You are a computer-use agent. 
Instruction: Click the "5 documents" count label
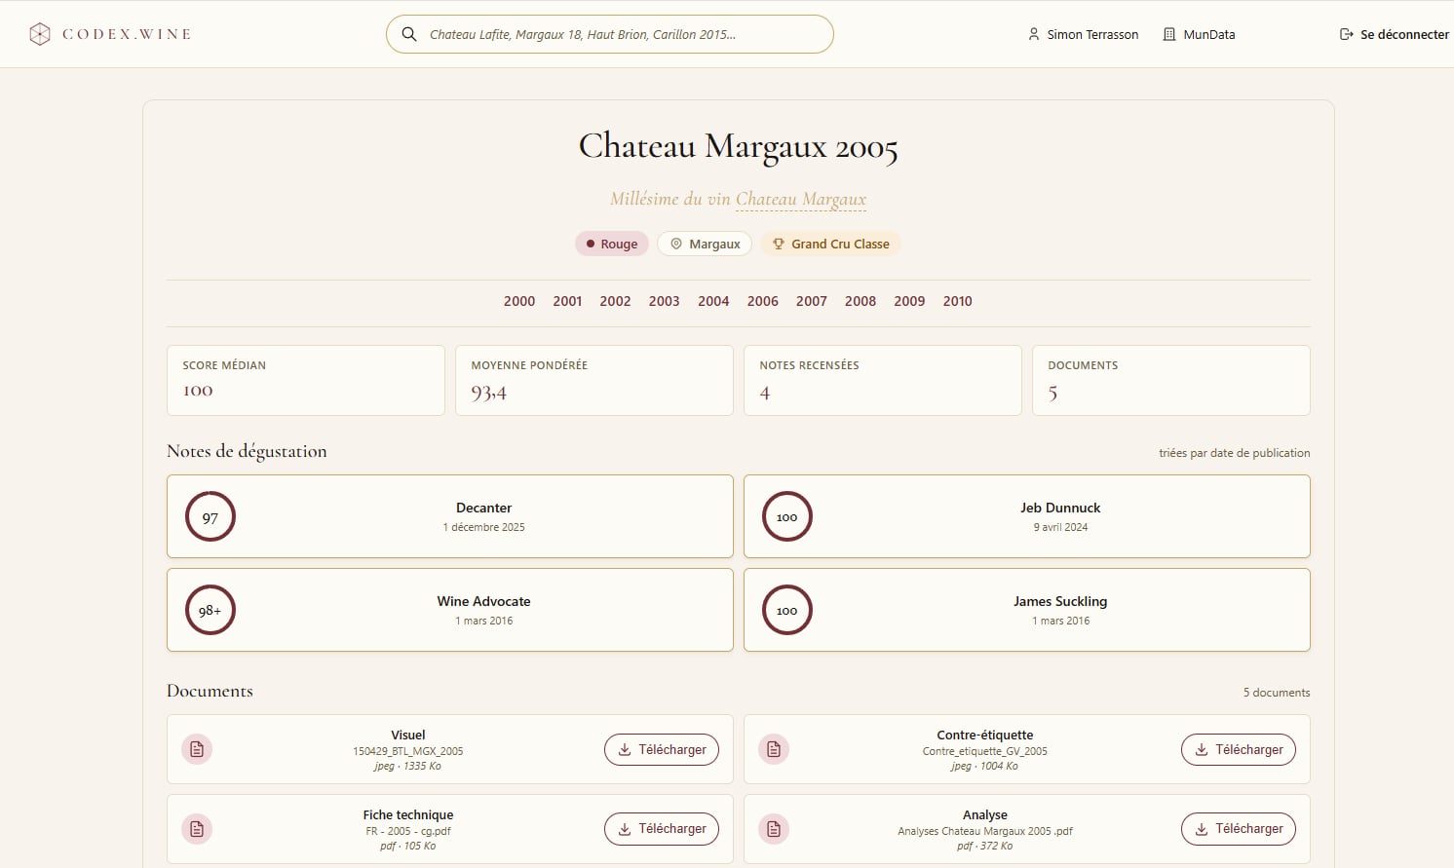pyautogui.click(x=1277, y=693)
